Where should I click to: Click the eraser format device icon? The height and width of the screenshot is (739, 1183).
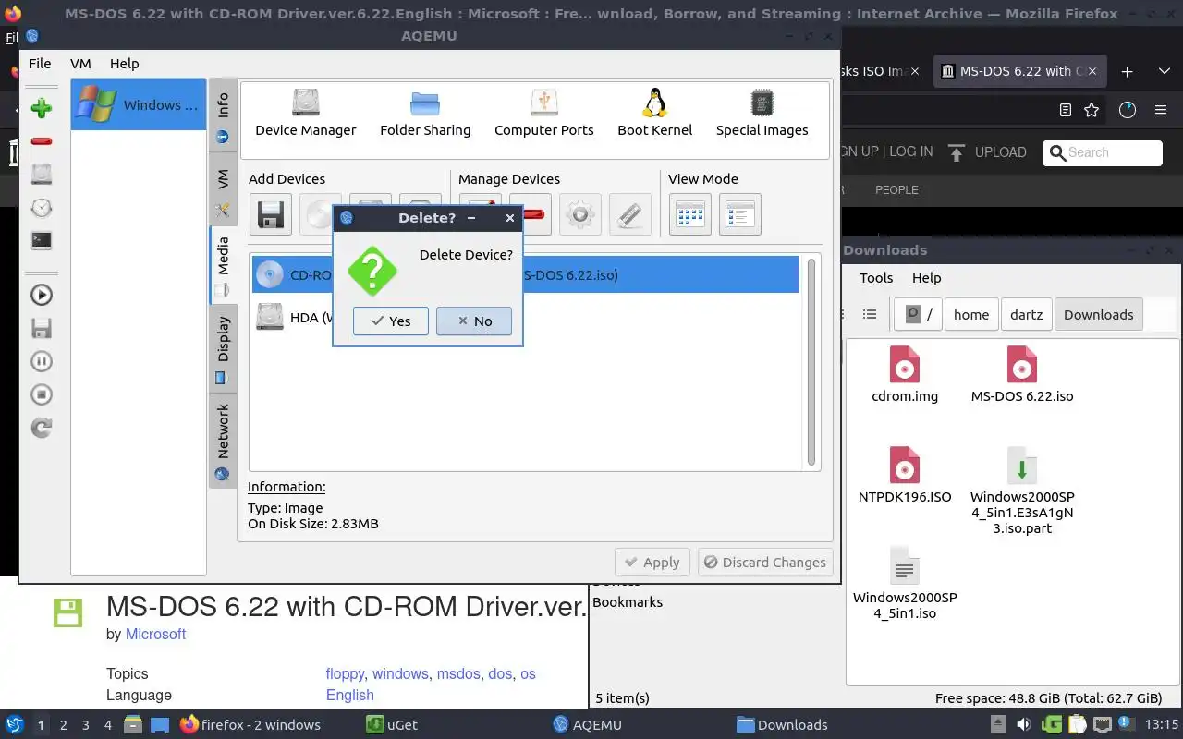pyautogui.click(x=629, y=214)
